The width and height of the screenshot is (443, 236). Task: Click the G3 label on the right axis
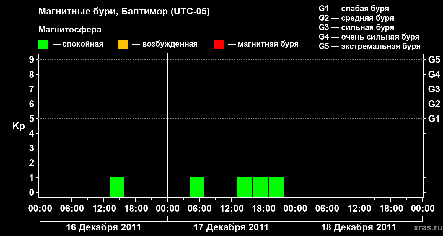[x=434, y=89]
